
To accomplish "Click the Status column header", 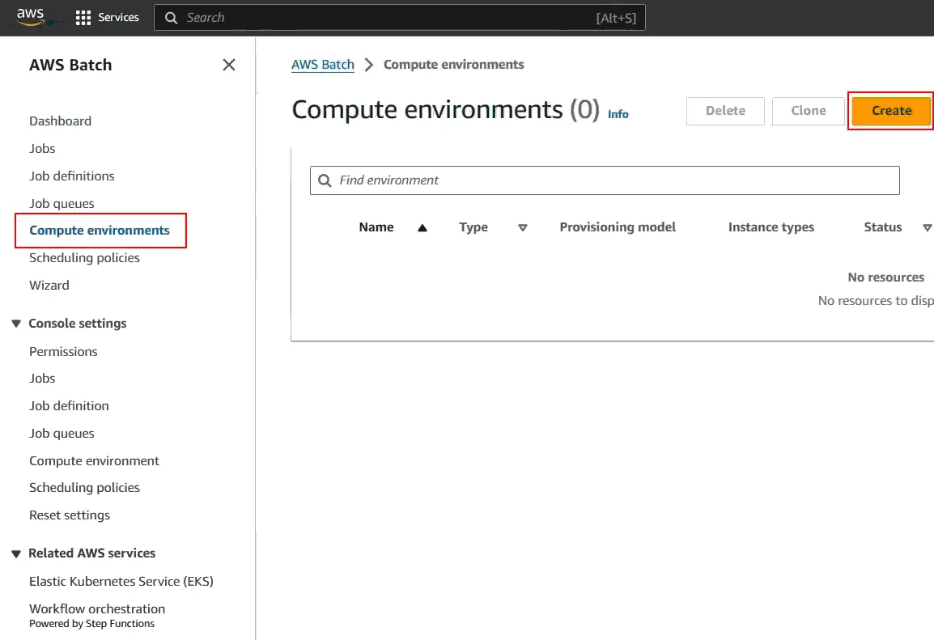I will click(x=883, y=227).
